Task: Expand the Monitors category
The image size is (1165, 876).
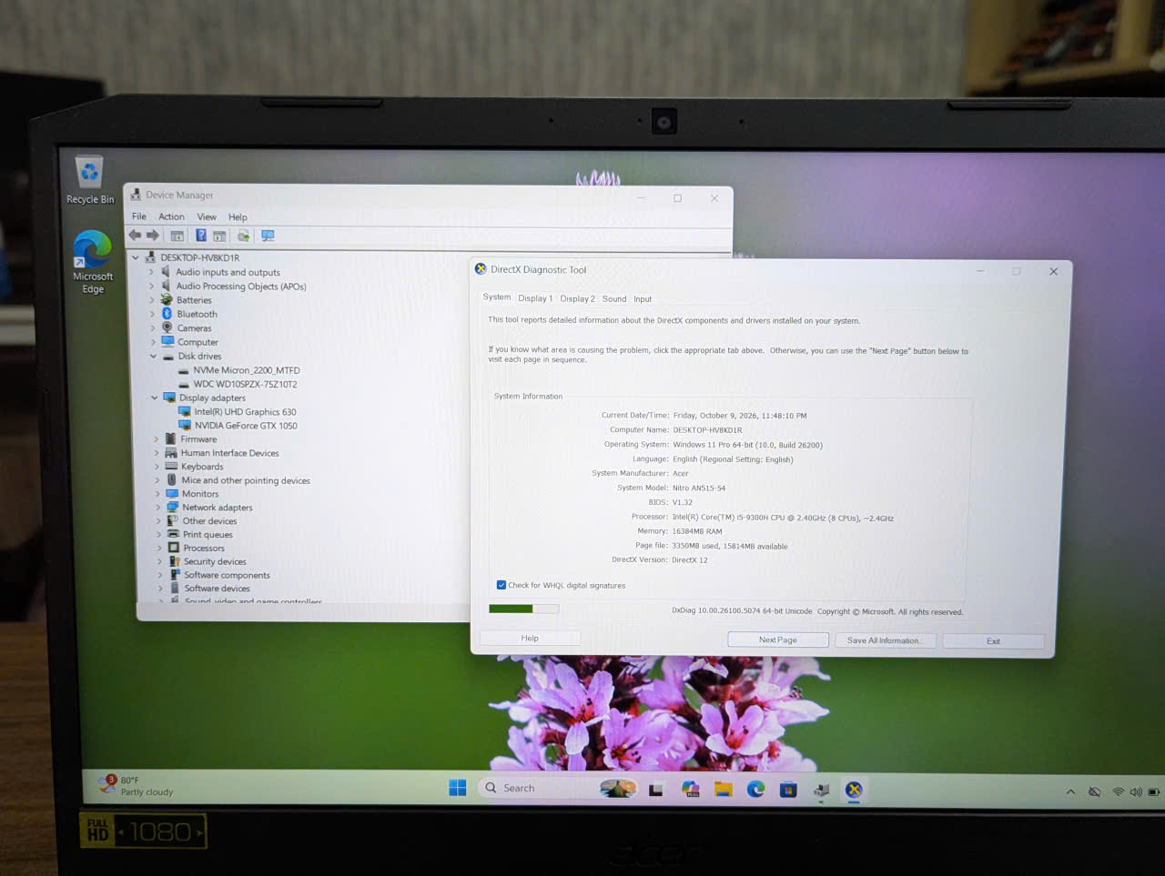Action: point(157,494)
